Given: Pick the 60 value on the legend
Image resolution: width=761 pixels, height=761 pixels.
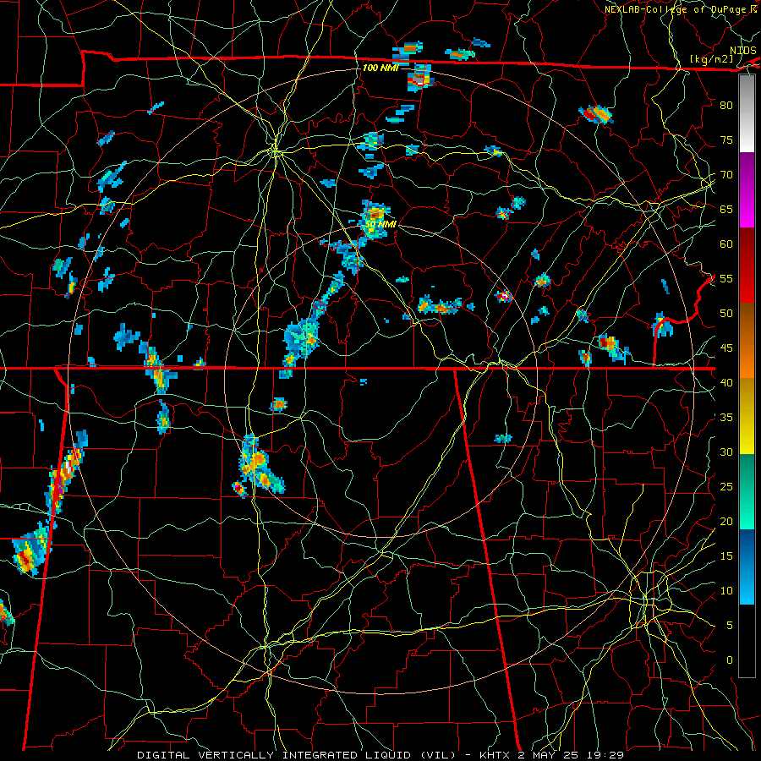Looking at the screenshot, I should [726, 244].
